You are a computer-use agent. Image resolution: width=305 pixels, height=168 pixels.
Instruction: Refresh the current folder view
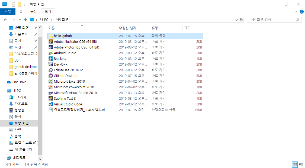(x=241, y=20)
